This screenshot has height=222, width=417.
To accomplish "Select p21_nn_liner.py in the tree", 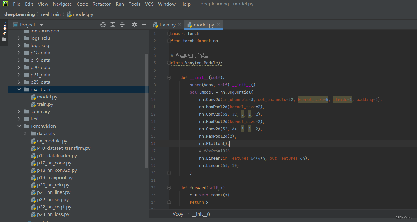I will click(54, 192).
